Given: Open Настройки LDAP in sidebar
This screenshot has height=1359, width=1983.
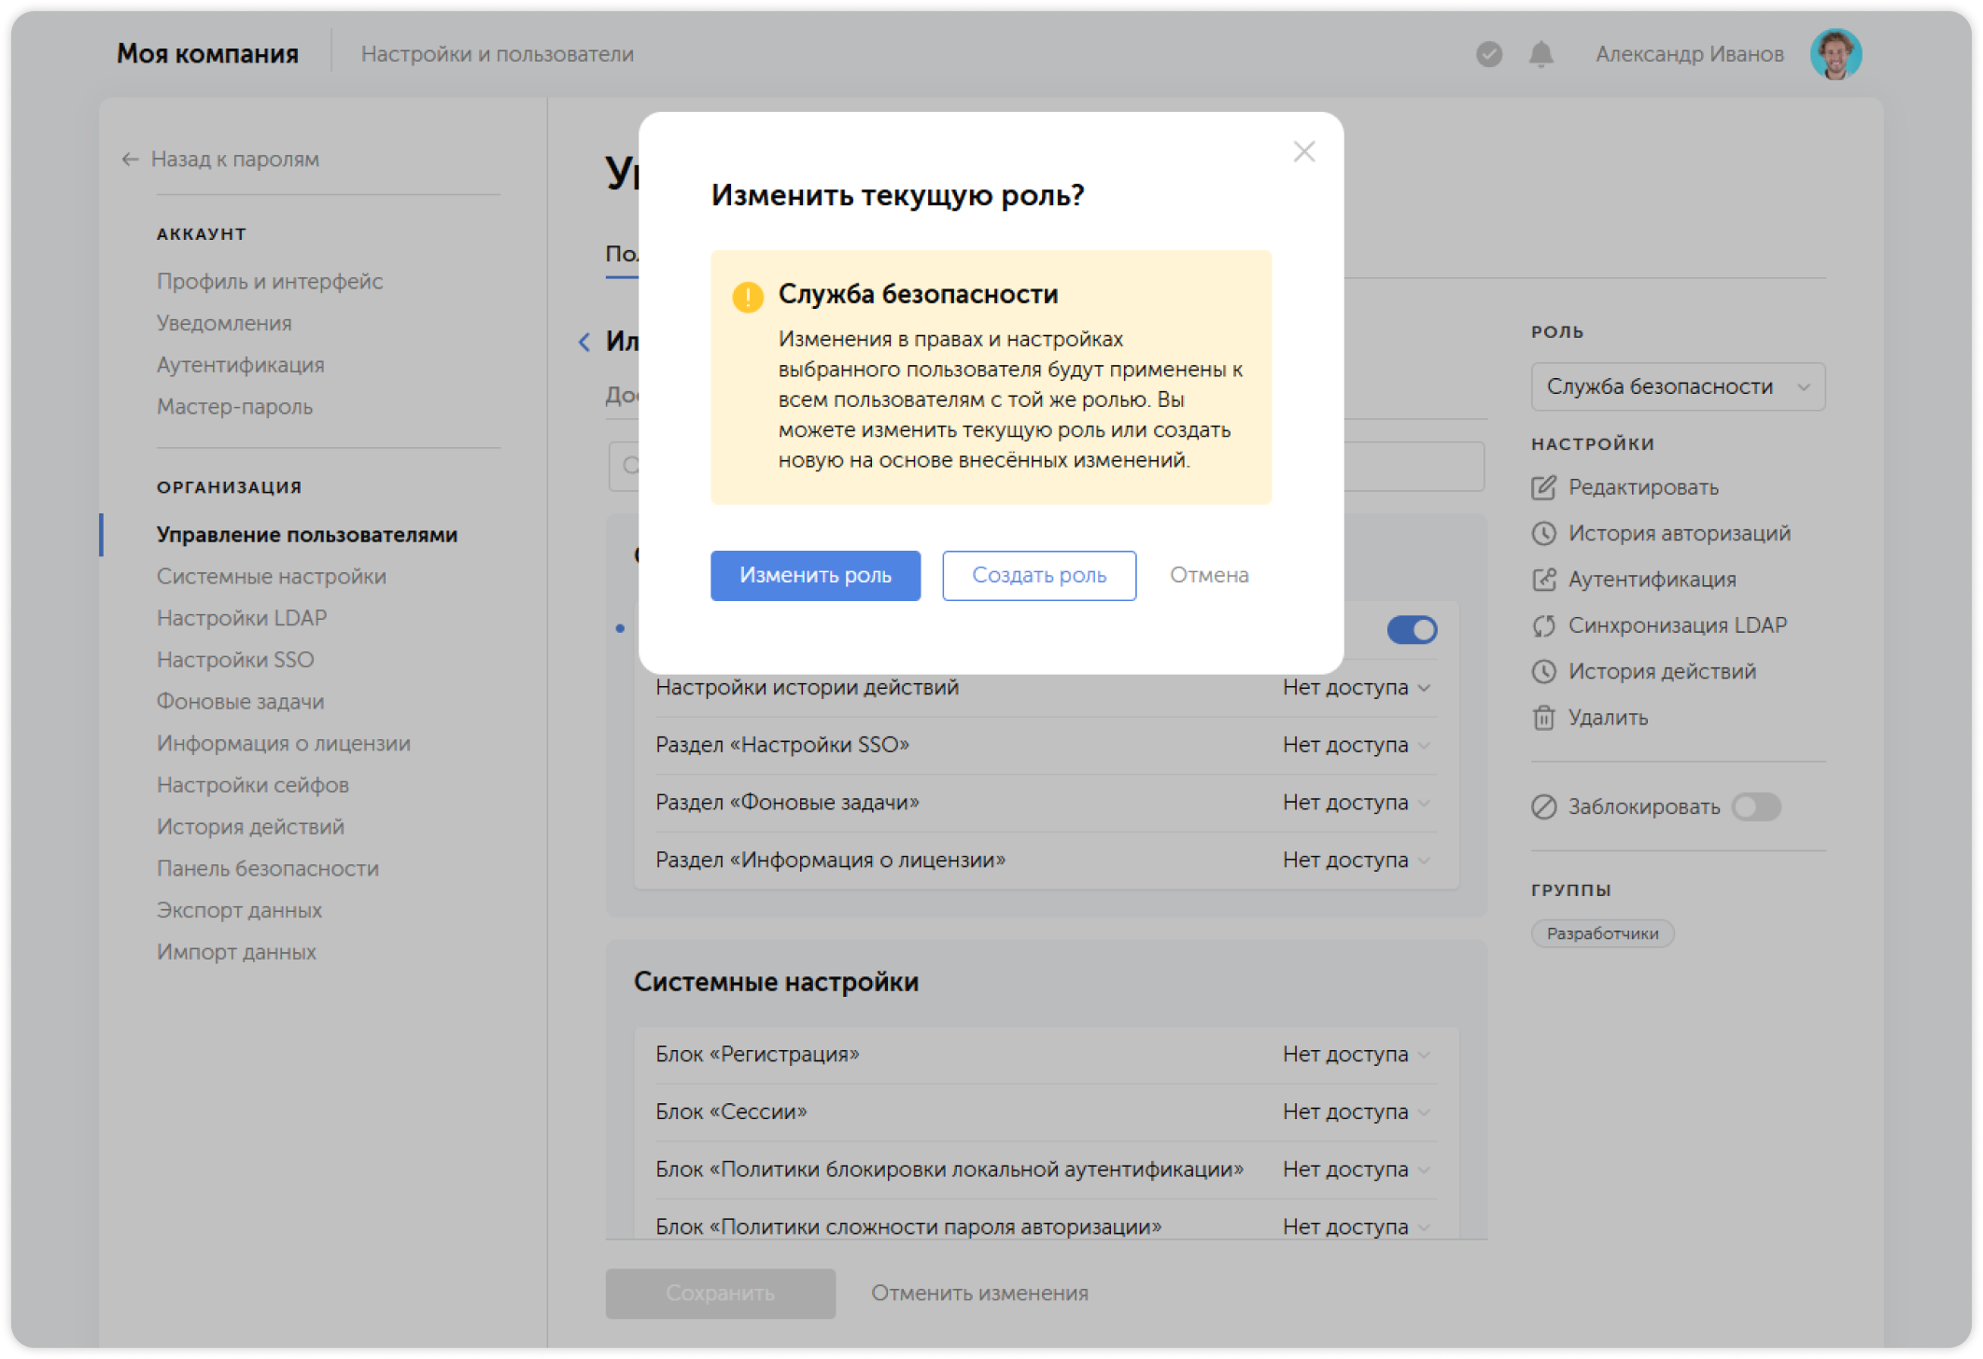Looking at the screenshot, I should [x=241, y=618].
